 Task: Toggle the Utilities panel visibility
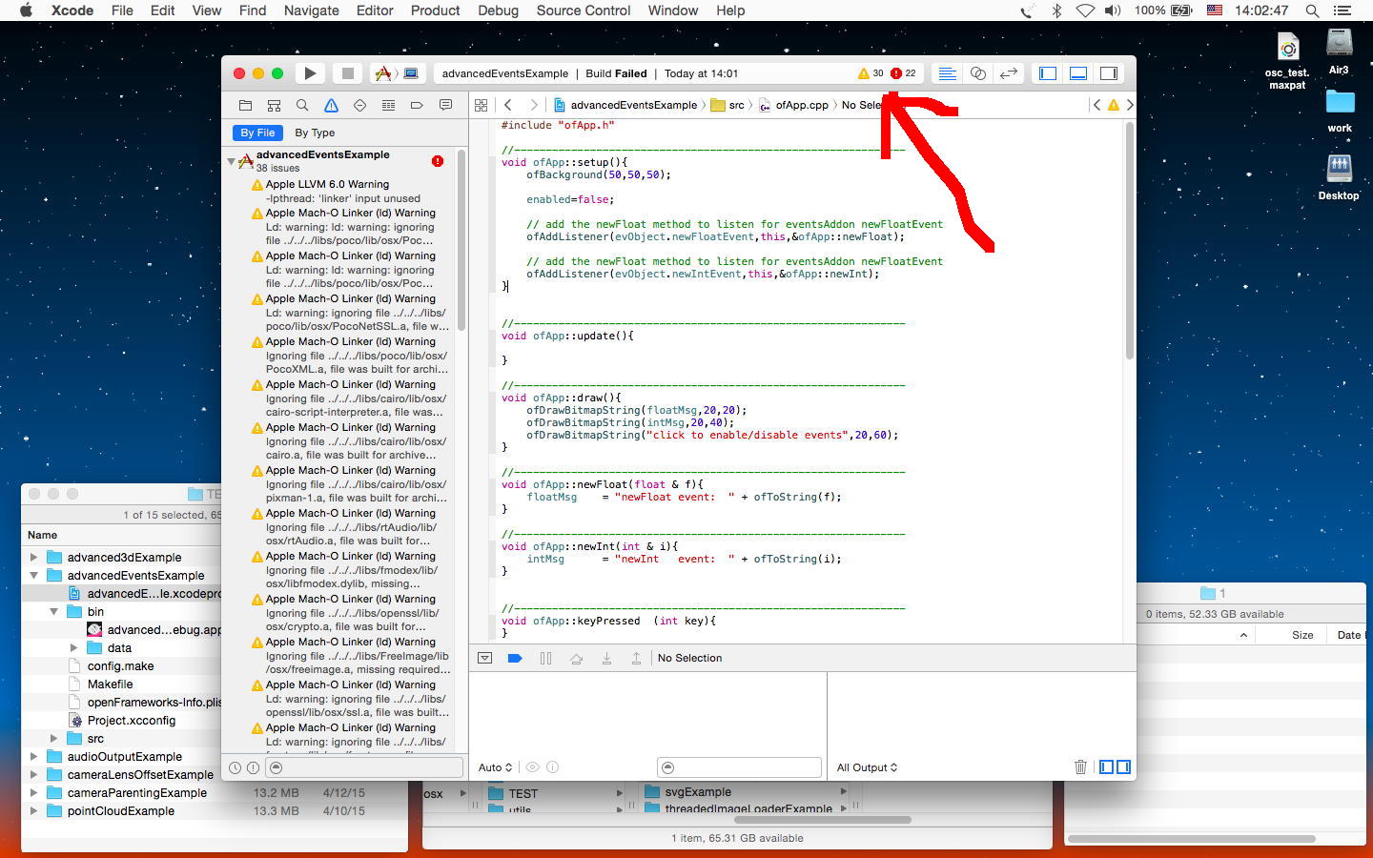click(x=1109, y=73)
